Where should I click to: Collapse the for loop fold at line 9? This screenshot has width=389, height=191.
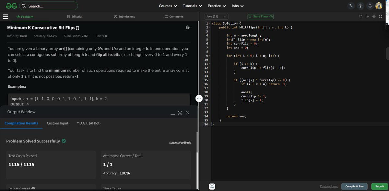click(210, 56)
